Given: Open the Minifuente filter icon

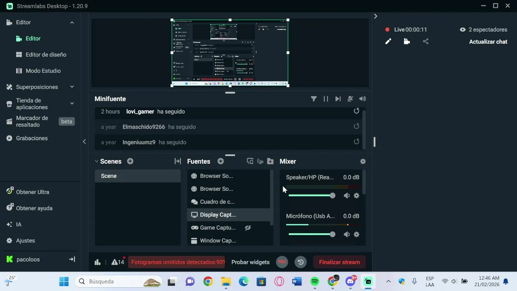Looking at the screenshot, I should pyautogui.click(x=313, y=99).
